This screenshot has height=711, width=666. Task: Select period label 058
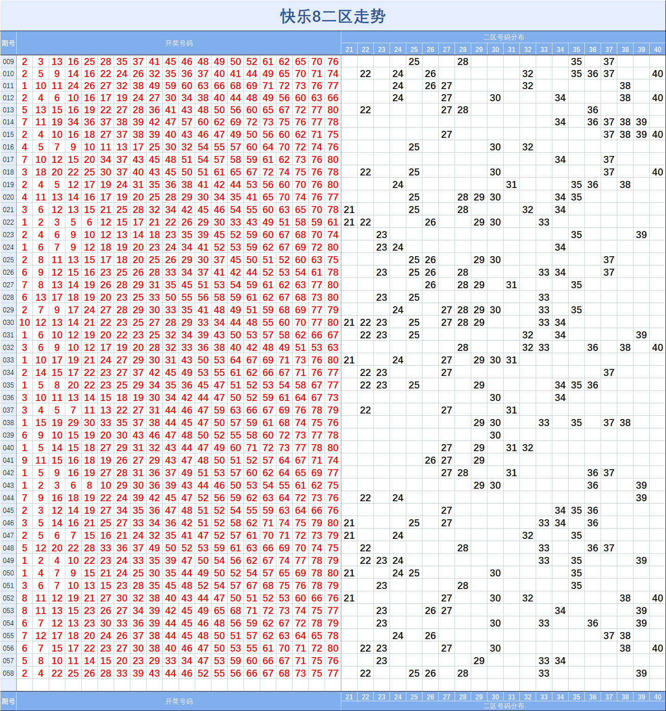(x=8, y=673)
